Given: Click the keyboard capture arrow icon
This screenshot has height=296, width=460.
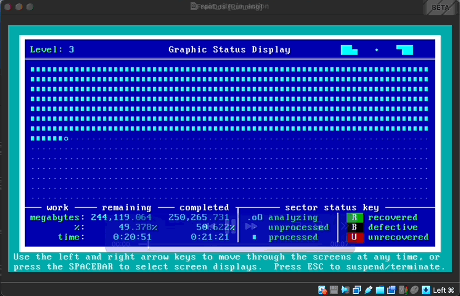Looking at the screenshot, I should click(426, 290).
